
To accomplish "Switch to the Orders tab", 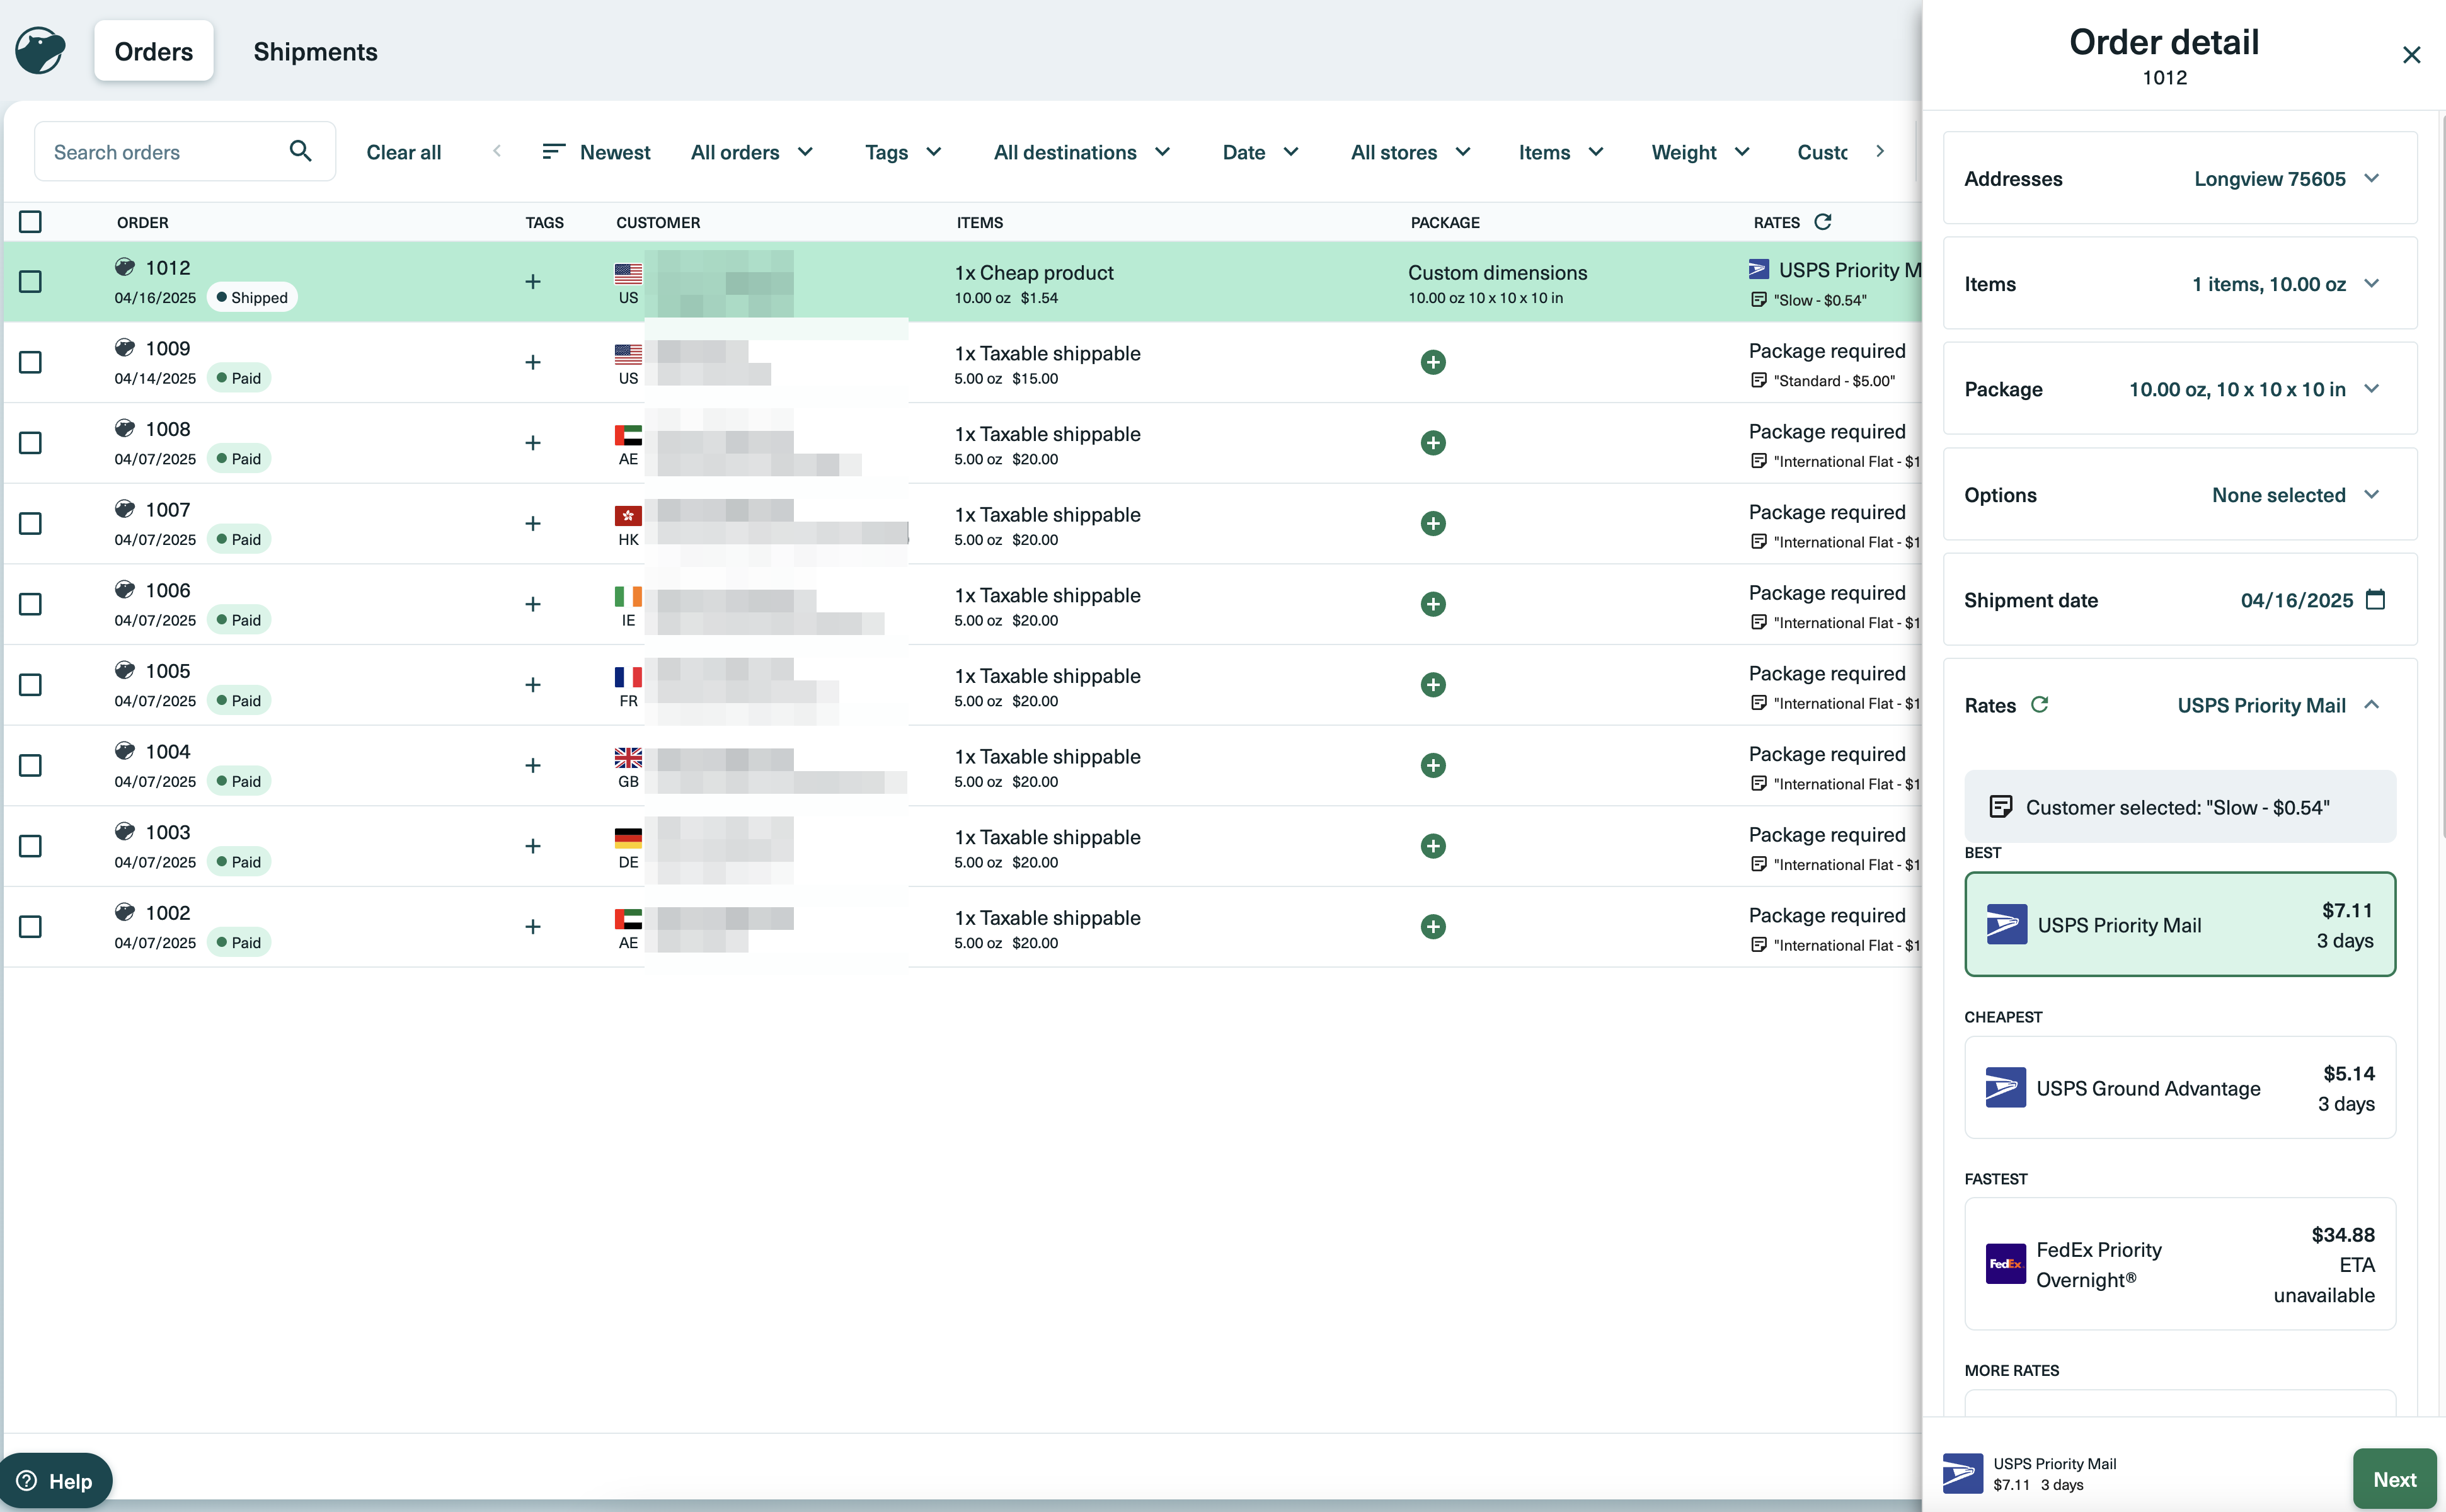I will 153,51.
